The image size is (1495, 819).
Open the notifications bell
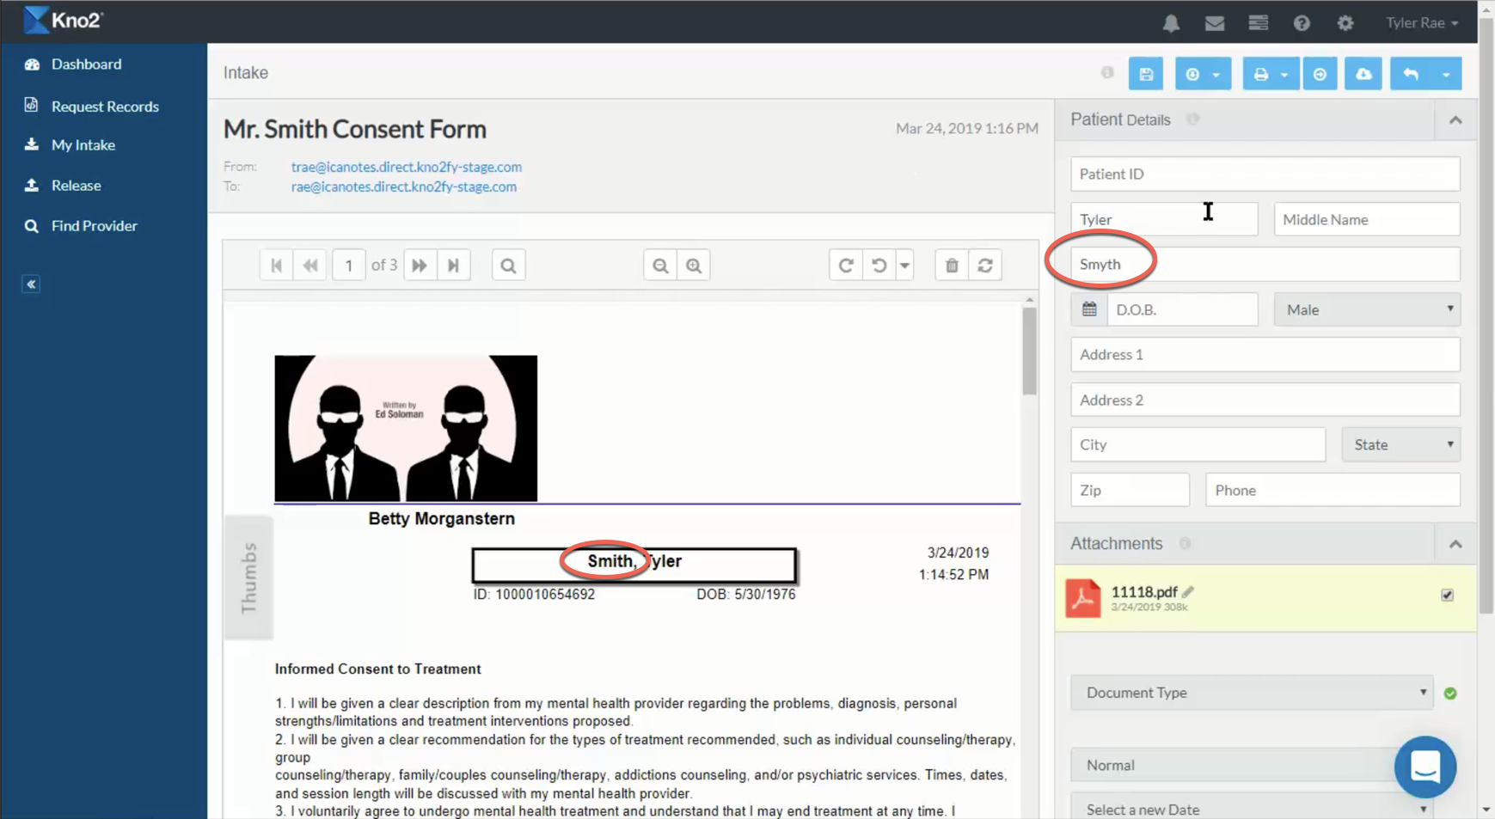[x=1171, y=23]
